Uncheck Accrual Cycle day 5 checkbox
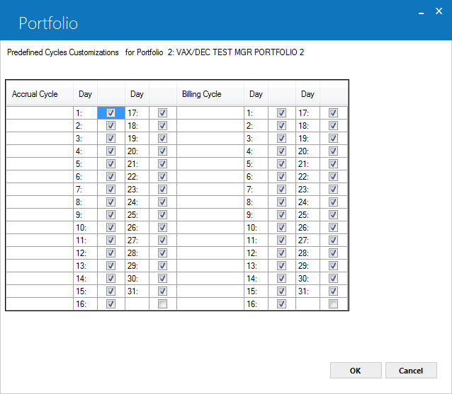The width and height of the screenshot is (452, 394). [x=111, y=164]
